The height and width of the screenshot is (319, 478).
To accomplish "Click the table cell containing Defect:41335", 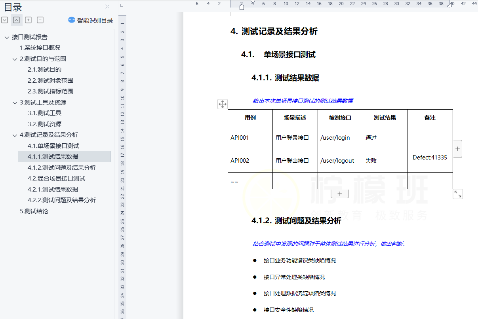I will click(x=430, y=157).
